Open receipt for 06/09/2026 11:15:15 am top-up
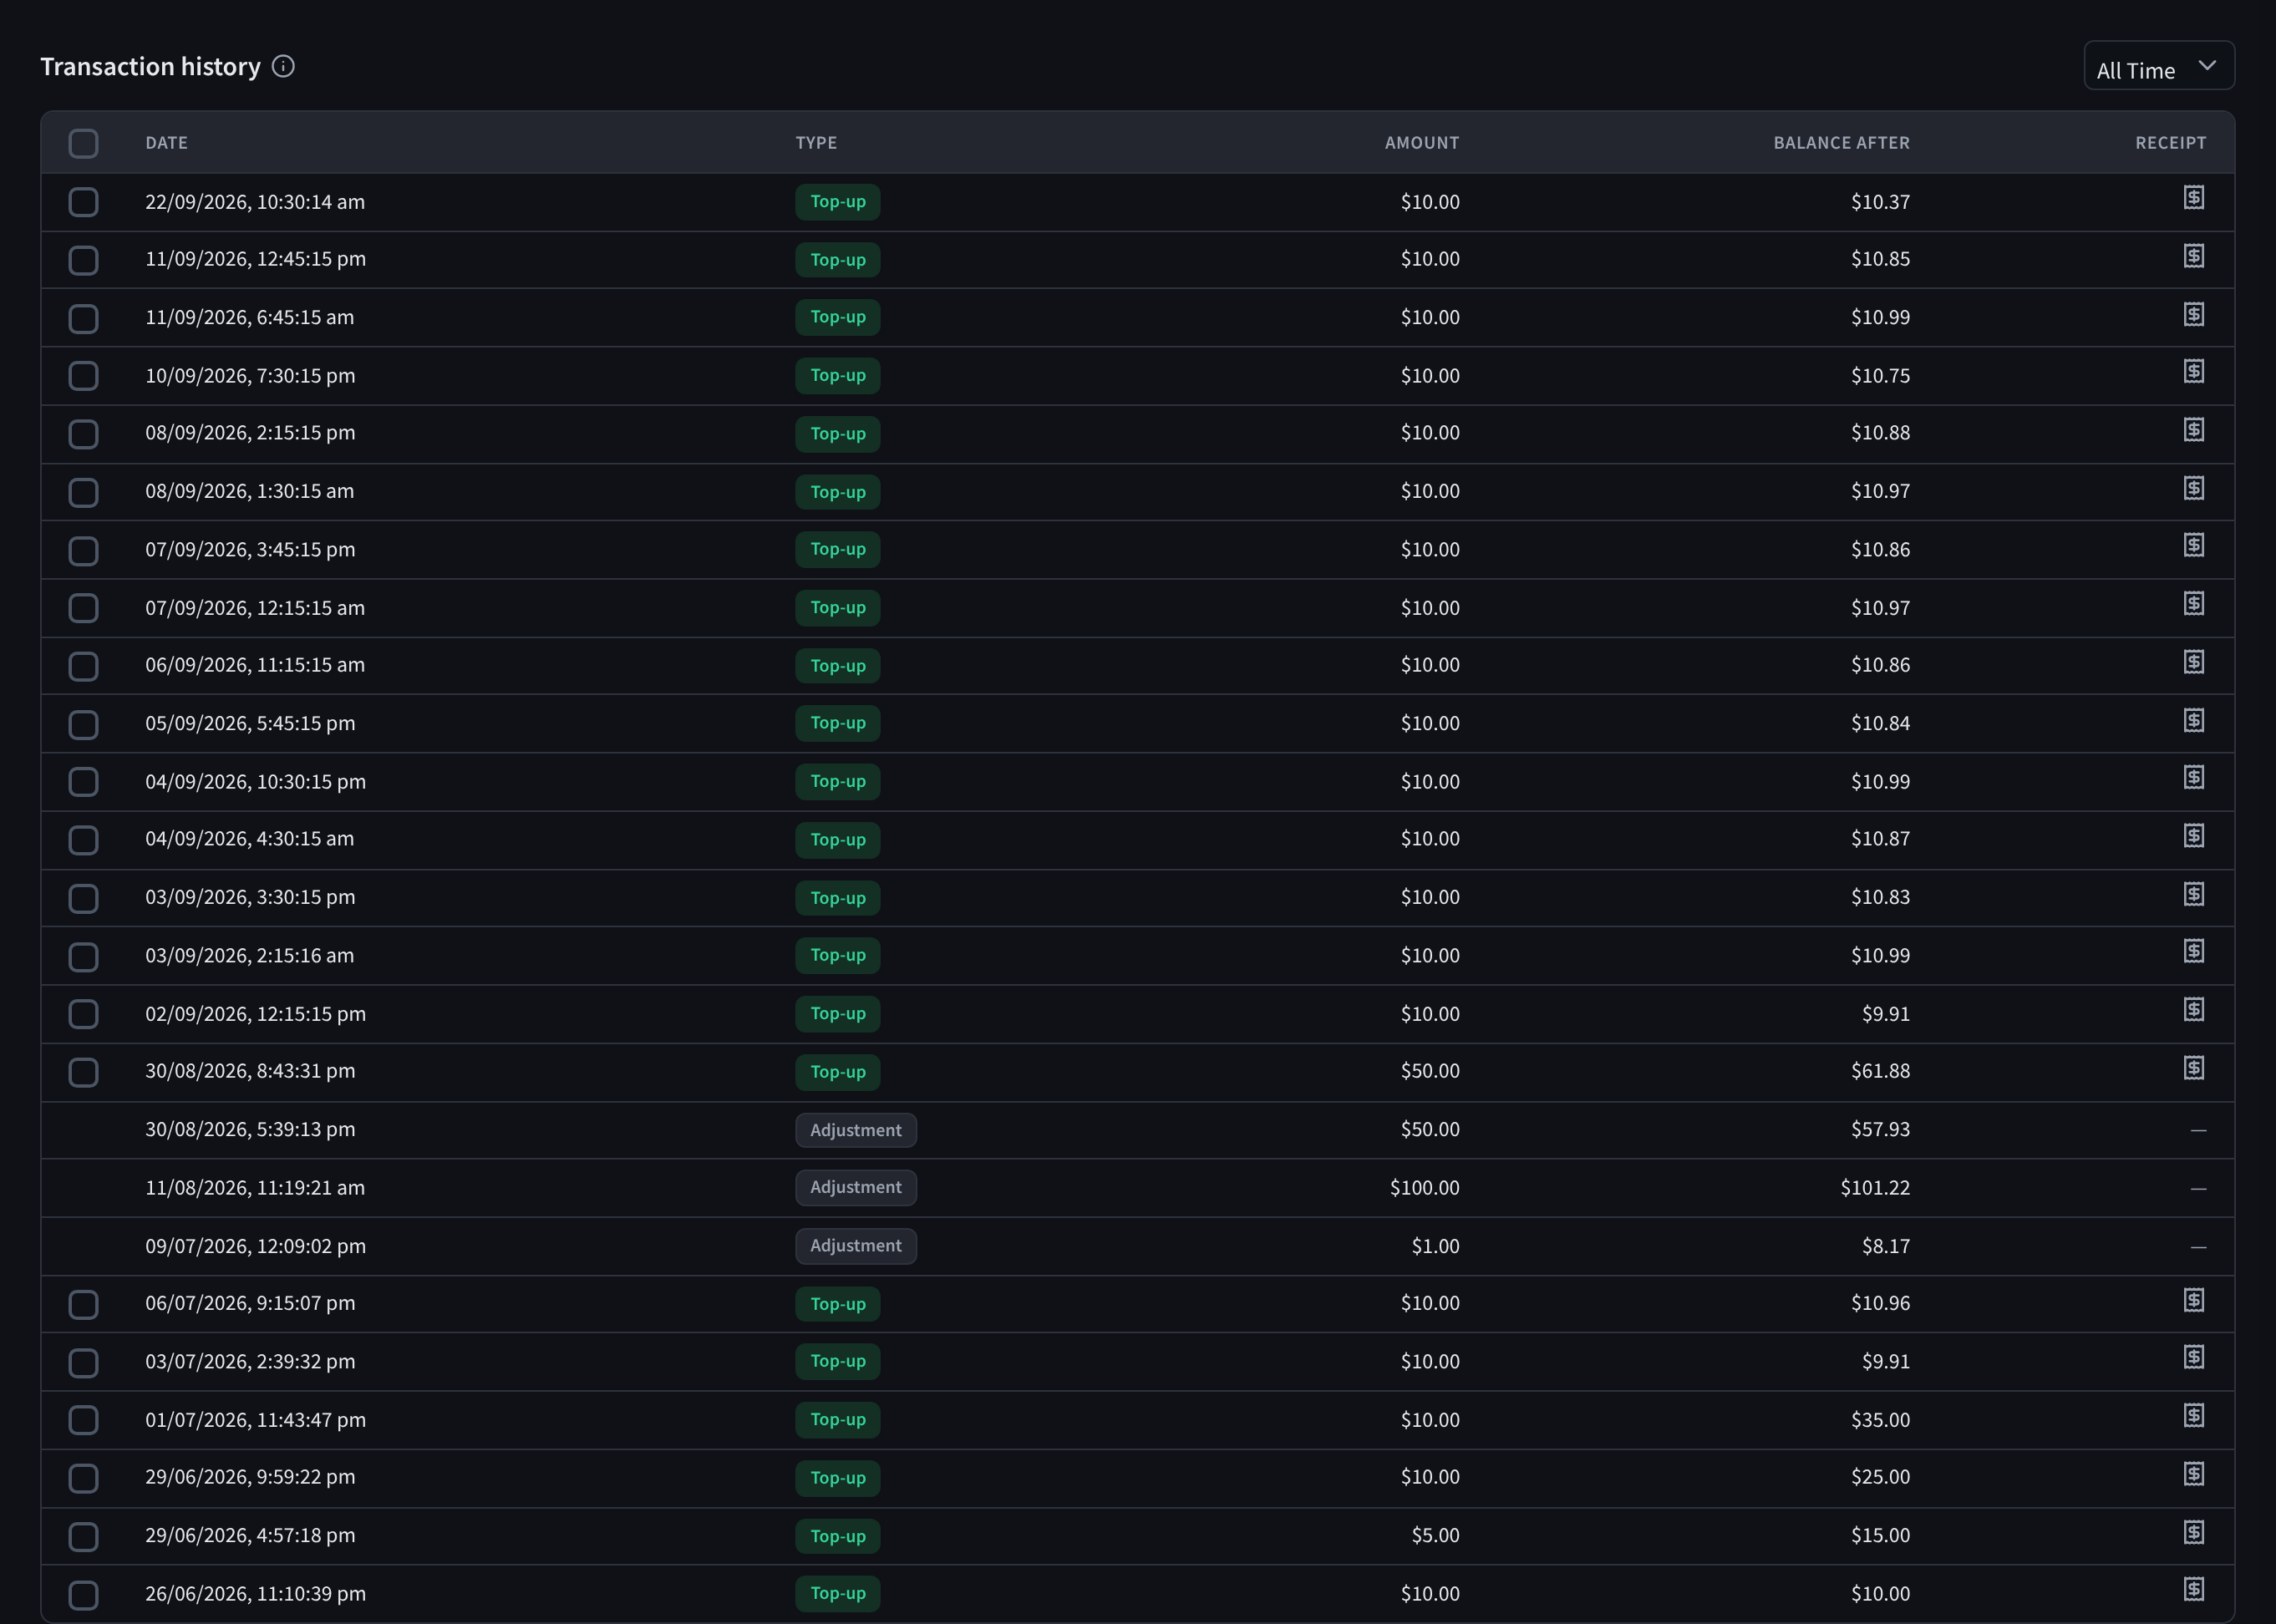This screenshot has width=2276, height=1624. point(2193,662)
